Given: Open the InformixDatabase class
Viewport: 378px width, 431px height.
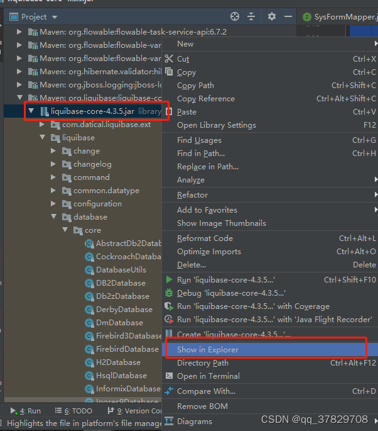Looking at the screenshot, I should point(128,389).
